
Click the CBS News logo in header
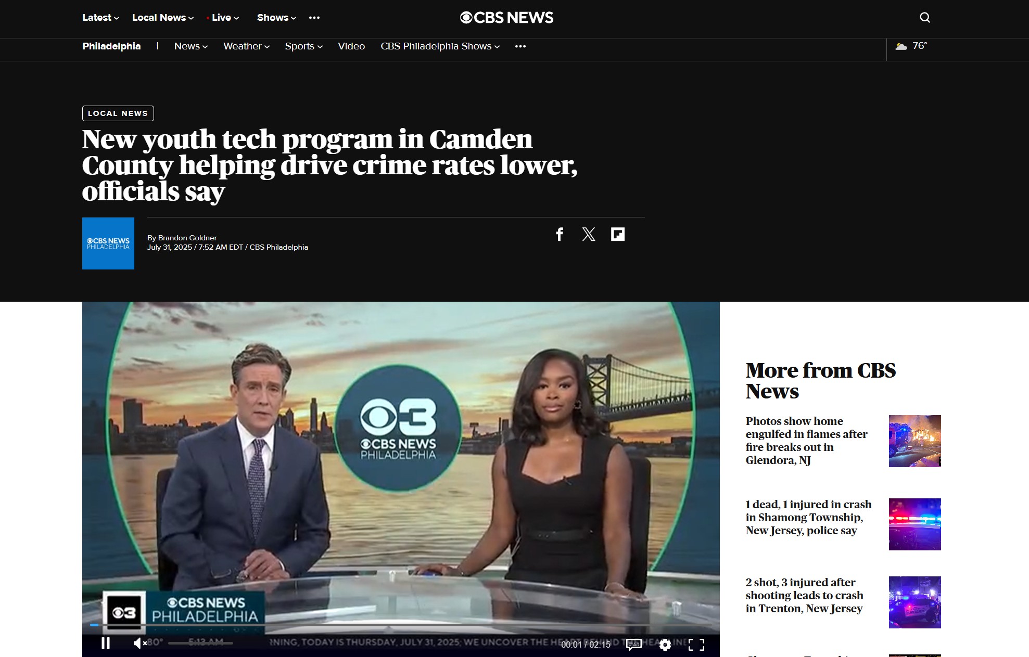coord(506,18)
